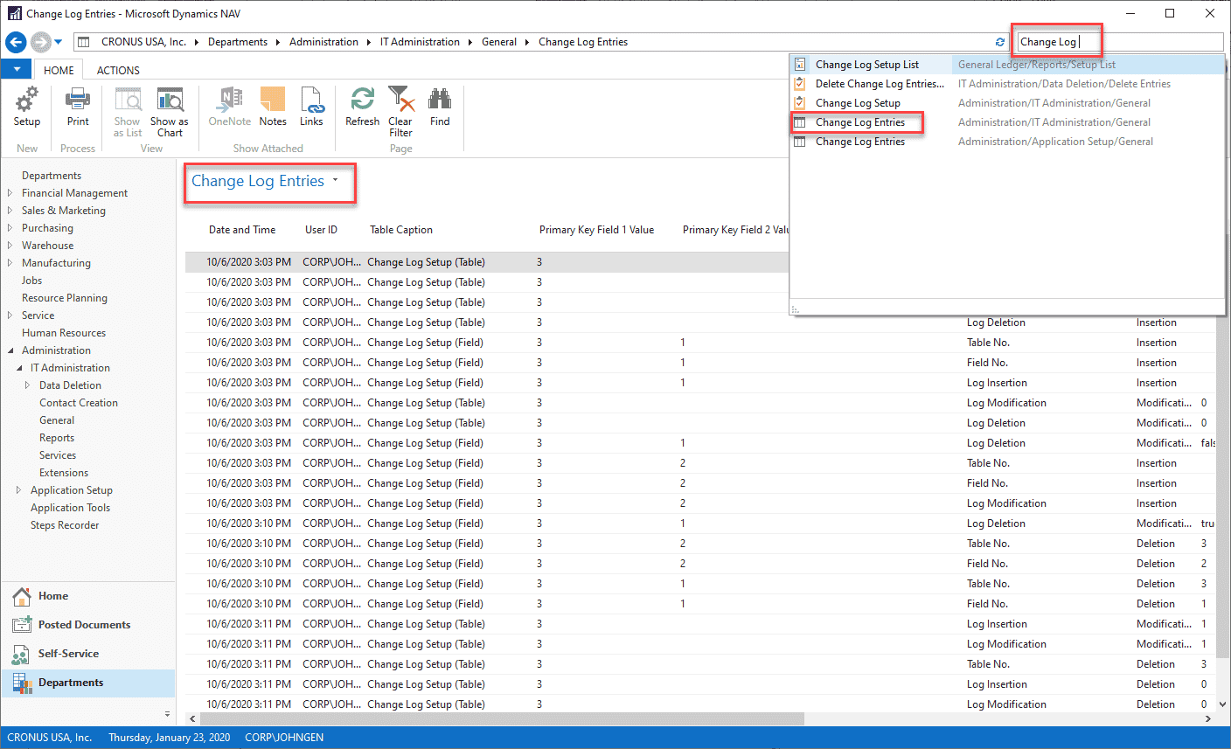Click Primary Key Field 1 Value header

click(x=596, y=230)
